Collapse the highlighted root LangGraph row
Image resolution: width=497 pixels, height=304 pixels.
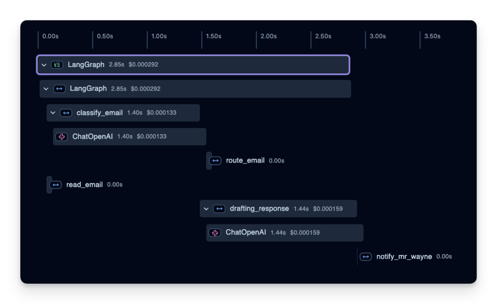pos(44,65)
